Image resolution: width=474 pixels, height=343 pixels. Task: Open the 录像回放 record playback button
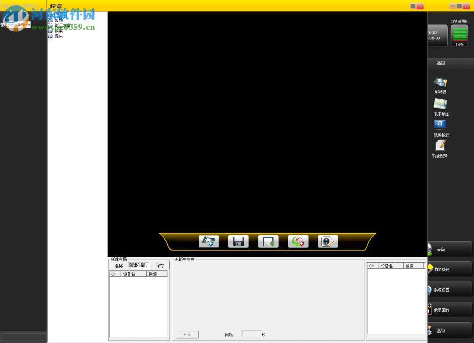pyautogui.click(x=449, y=310)
